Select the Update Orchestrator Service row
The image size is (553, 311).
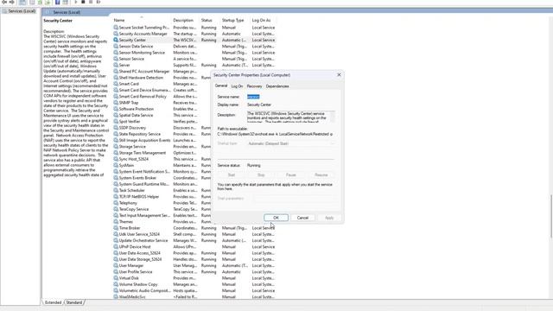(194, 240)
